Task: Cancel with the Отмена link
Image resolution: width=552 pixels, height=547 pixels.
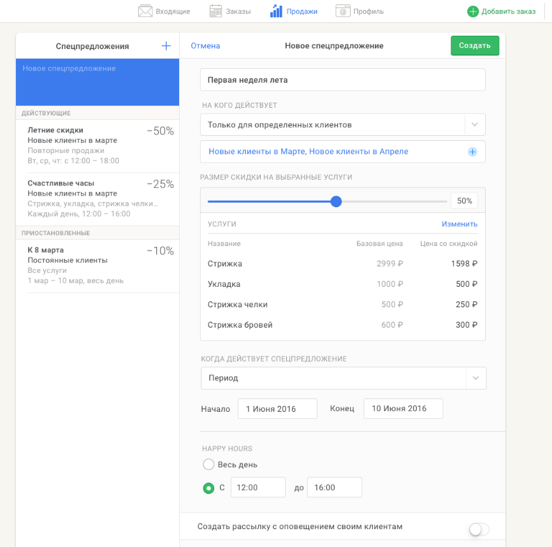Action: [x=205, y=46]
